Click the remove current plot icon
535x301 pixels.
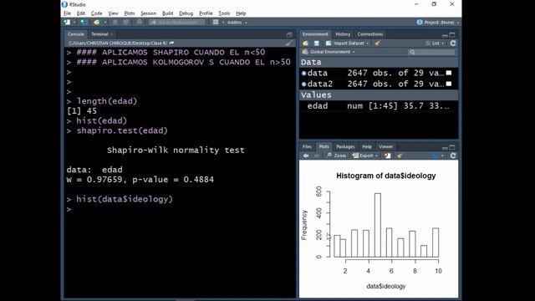point(387,156)
